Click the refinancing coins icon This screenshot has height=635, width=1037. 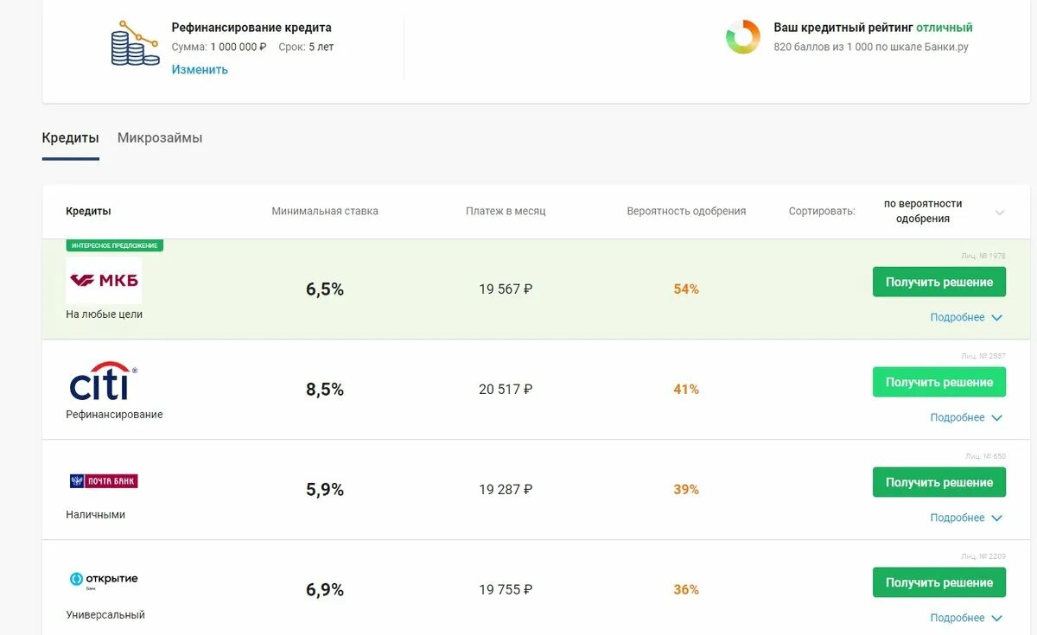(x=136, y=43)
